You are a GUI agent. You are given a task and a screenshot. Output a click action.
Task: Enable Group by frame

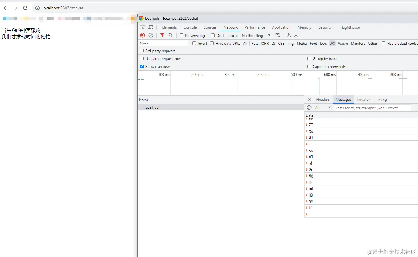pos(309,58)
